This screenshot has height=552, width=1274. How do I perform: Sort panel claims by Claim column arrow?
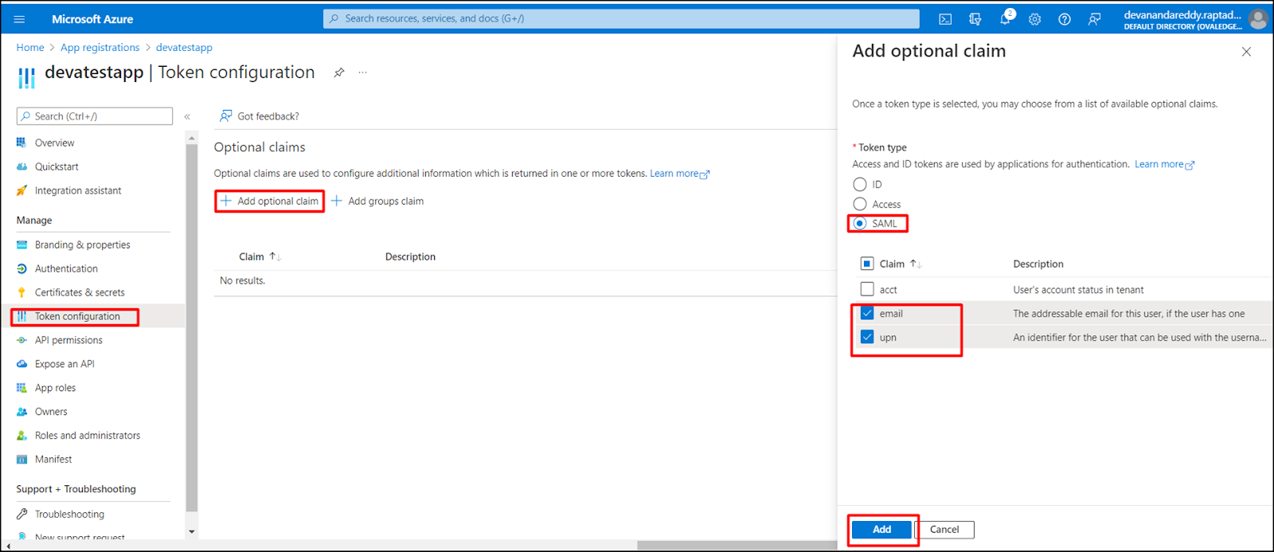916,264
